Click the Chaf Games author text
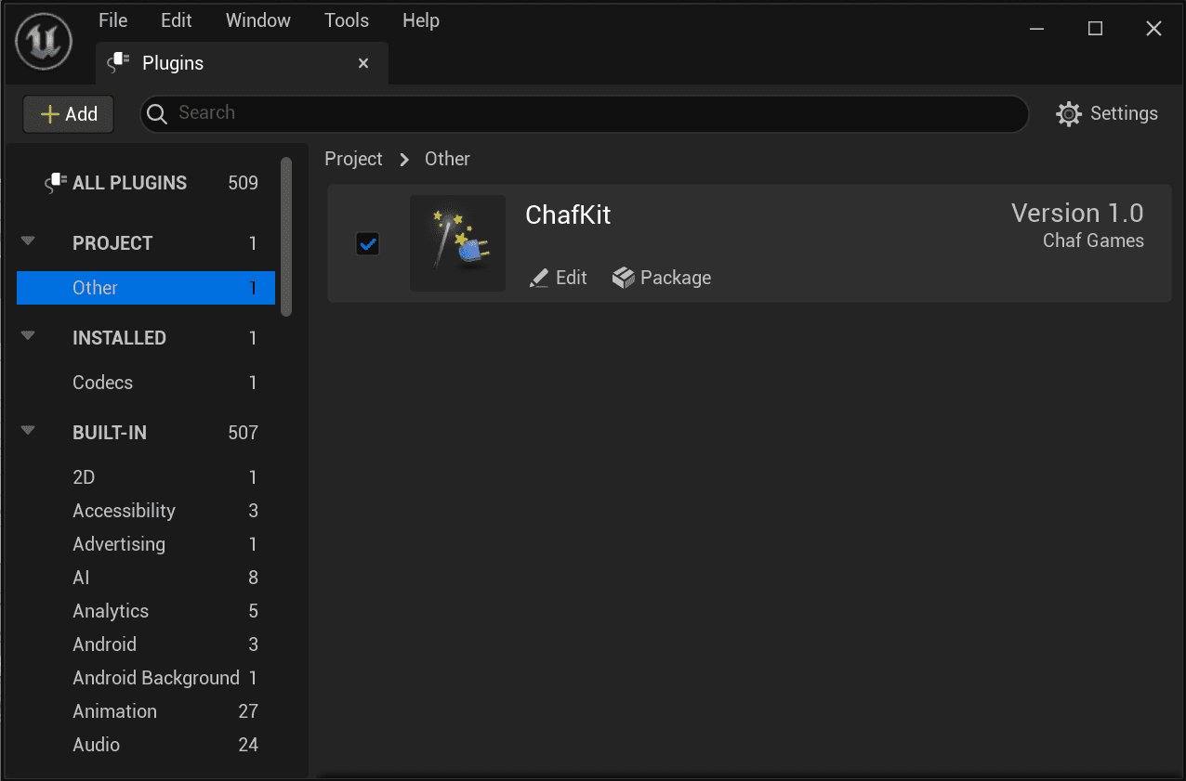The image size is (1186, 781). point(1093,241)
